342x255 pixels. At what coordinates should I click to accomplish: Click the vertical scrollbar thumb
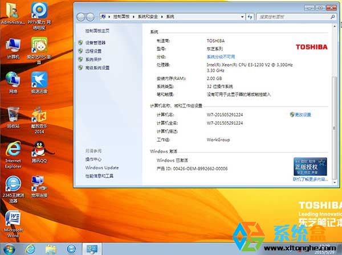click(335, 128)
